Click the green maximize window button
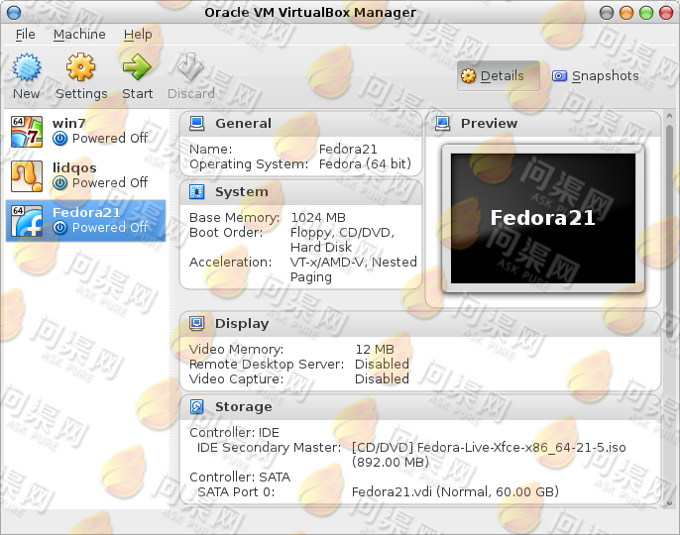 (x=646, y=13)
